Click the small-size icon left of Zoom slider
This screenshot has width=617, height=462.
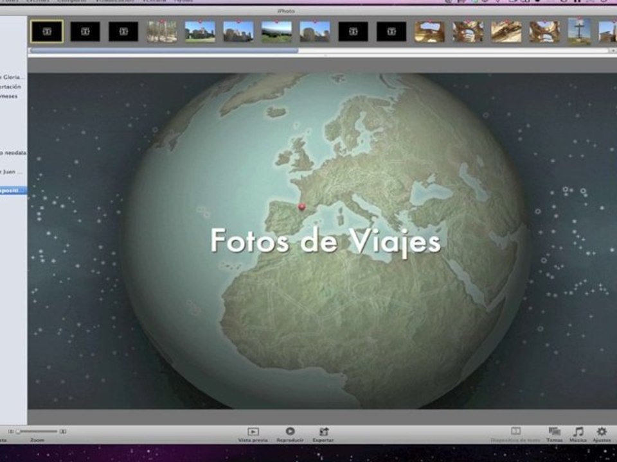coord(11,431)
